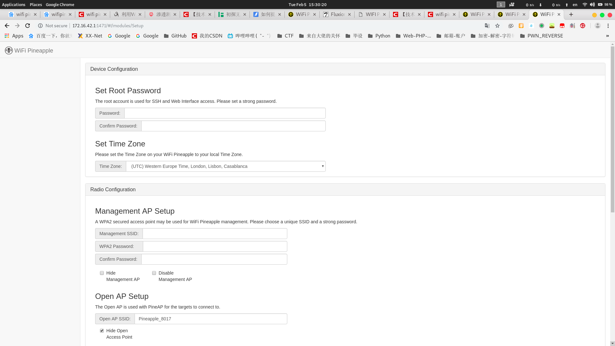Open the bug debugger extension icon
The width and height of the screenshot is (615, 346).
tap(572, 26)
